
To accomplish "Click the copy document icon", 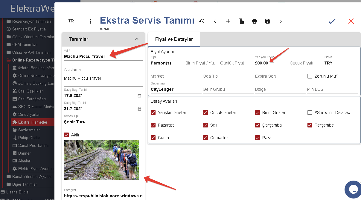I will point(241,21).
